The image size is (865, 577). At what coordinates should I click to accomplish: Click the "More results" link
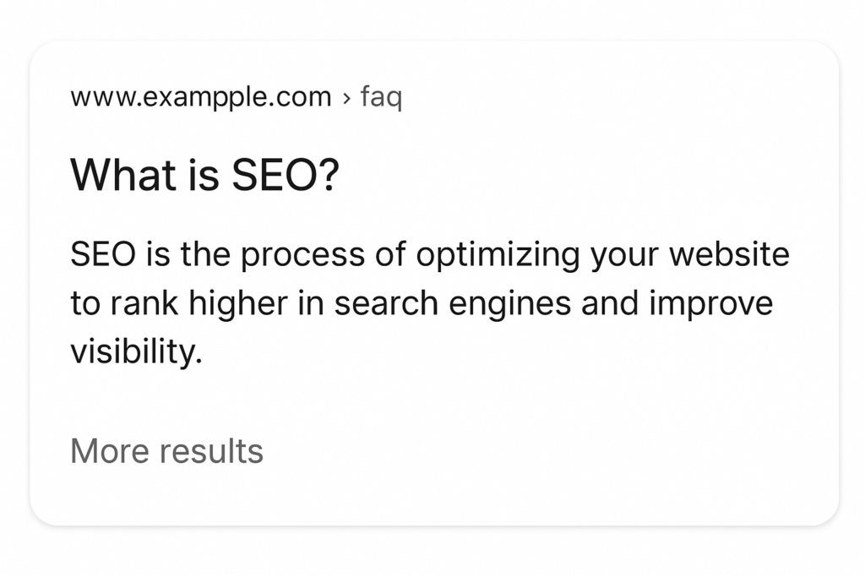coord(166,451)
